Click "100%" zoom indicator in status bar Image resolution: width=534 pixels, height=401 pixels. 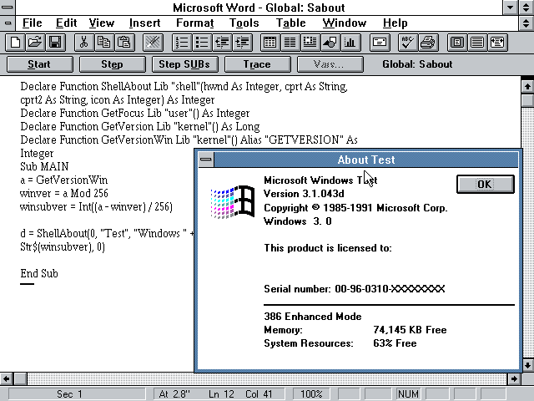311,394
